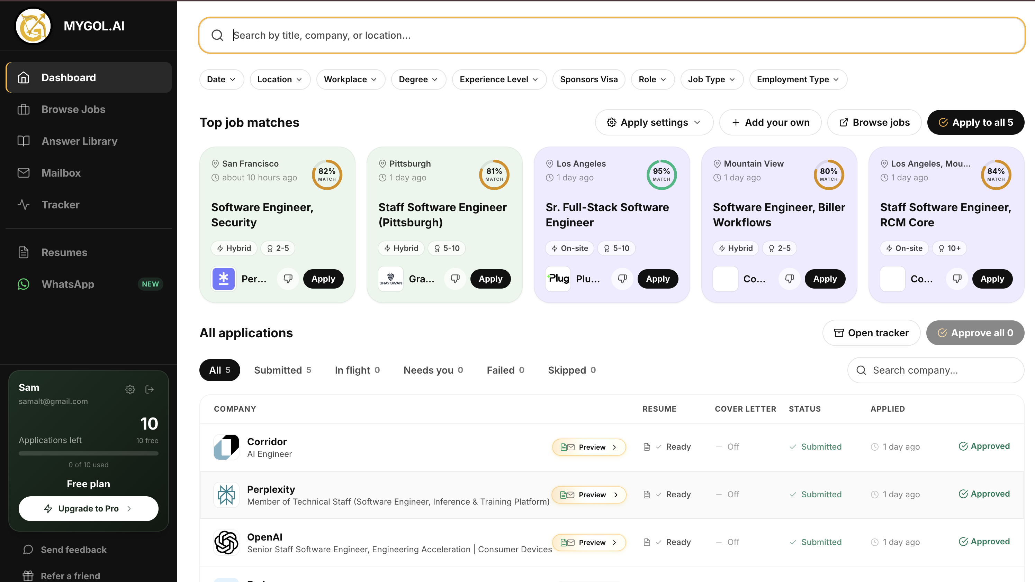Click the job search input field
The image size is (1035, 582).
click(x=612, y=35)
